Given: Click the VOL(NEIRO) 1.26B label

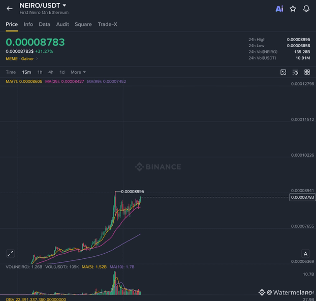Looking at the screenshot, I should pyautogui.click(x=24, y=267).
